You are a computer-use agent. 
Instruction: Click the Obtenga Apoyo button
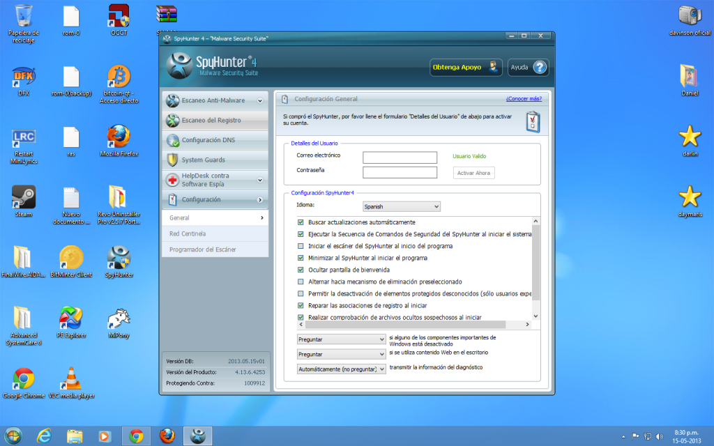(466, 68)
